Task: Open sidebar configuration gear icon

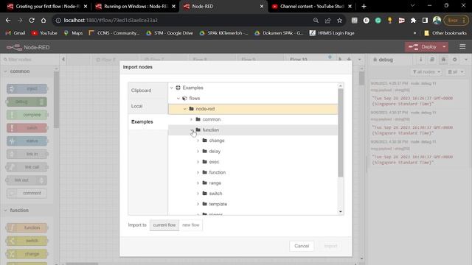Action: 455,60
